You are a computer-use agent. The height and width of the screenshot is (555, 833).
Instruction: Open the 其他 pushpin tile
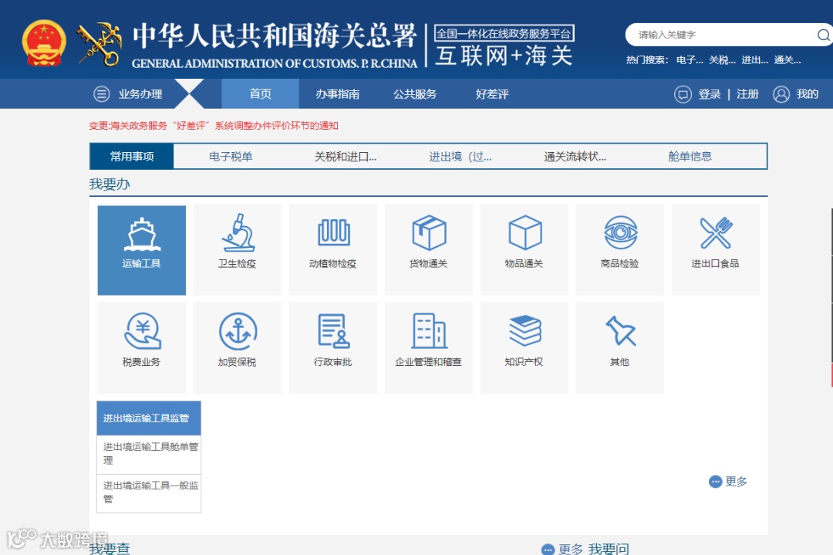point(619,348)
